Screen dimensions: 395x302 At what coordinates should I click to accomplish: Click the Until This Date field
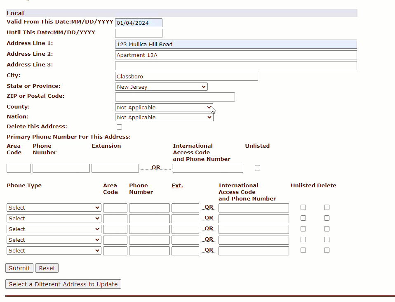(139, 33)
